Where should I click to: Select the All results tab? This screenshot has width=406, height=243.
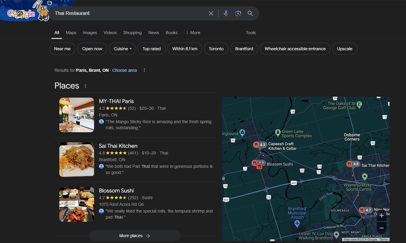coord(57,33)
